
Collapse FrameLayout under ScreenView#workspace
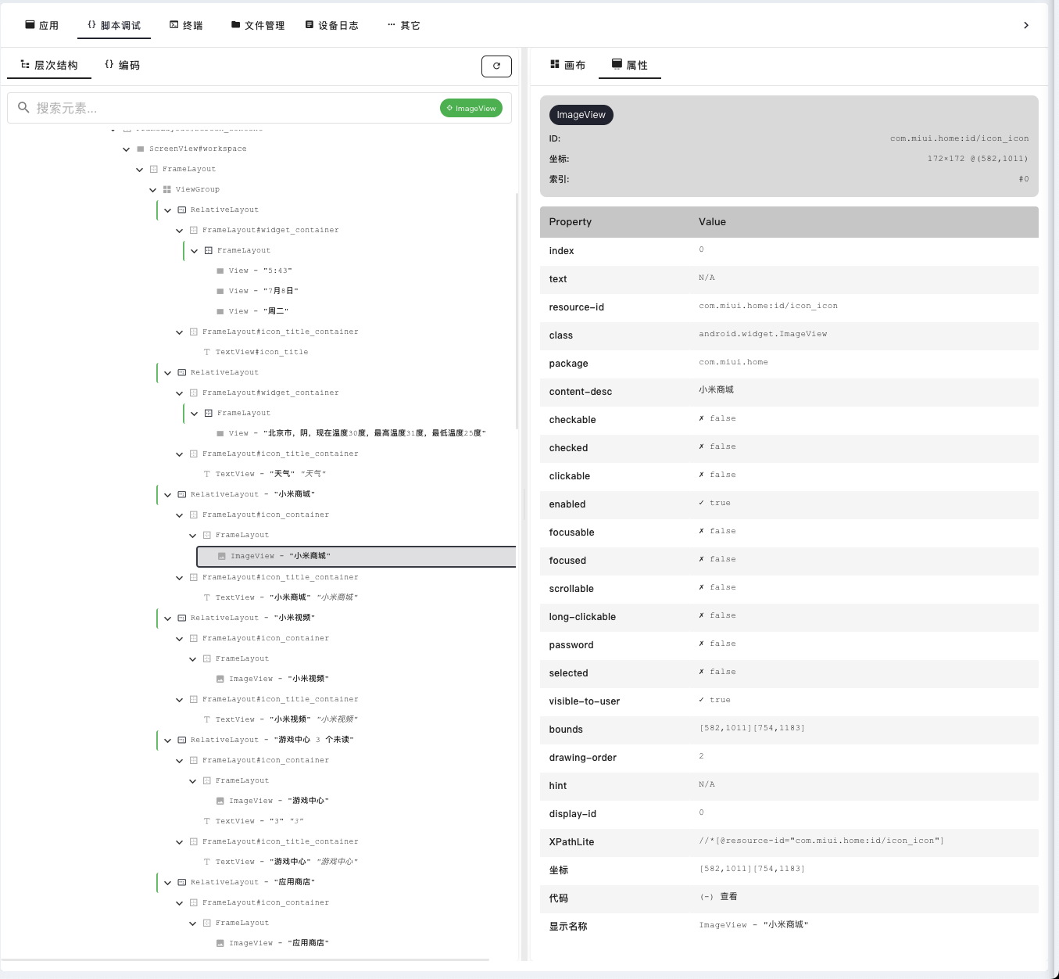[x=140, y=169]
